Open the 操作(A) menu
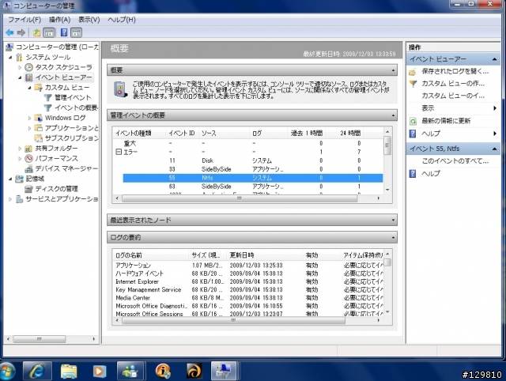This screenshot has width=506, height=381. coord(60,20)
